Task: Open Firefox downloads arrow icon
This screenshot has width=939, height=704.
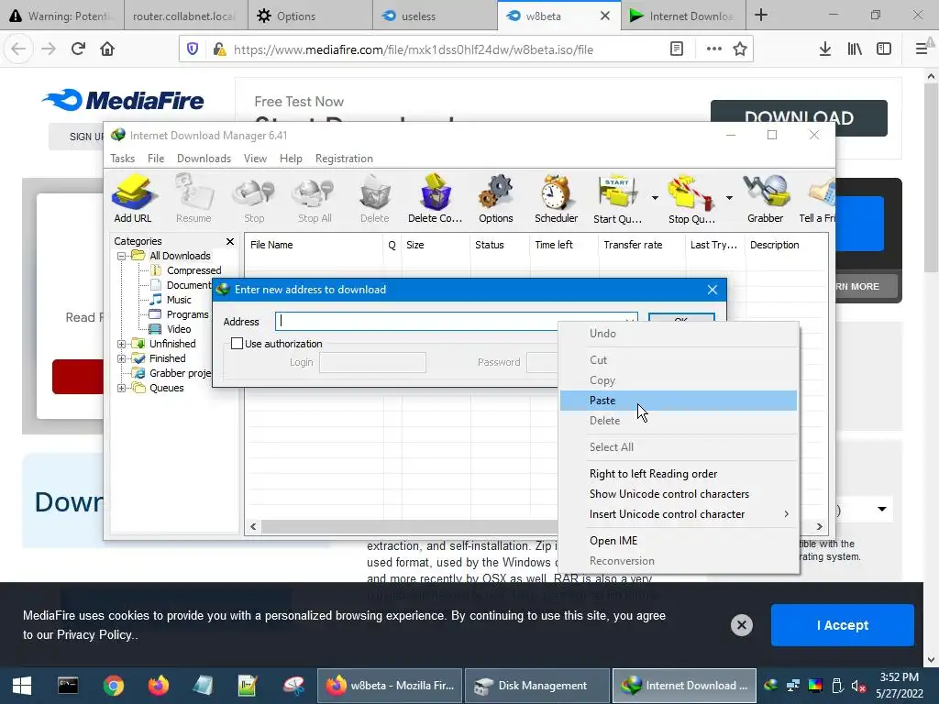Action: pos(824,49)
